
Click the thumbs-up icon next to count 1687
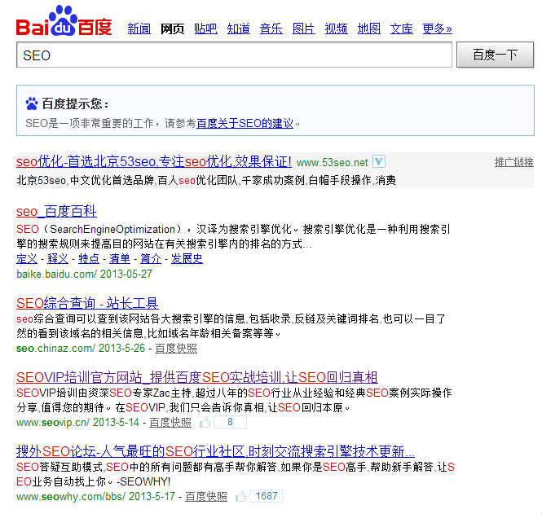point(241,496)
